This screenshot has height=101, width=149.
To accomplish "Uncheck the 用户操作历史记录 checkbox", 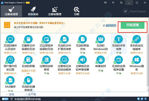I will click(7, 62).
